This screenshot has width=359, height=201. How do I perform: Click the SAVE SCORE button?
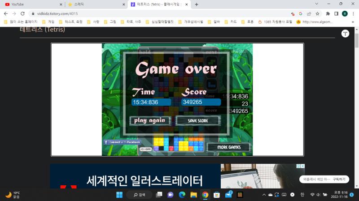pyautogui.click(x=198, y=120)
